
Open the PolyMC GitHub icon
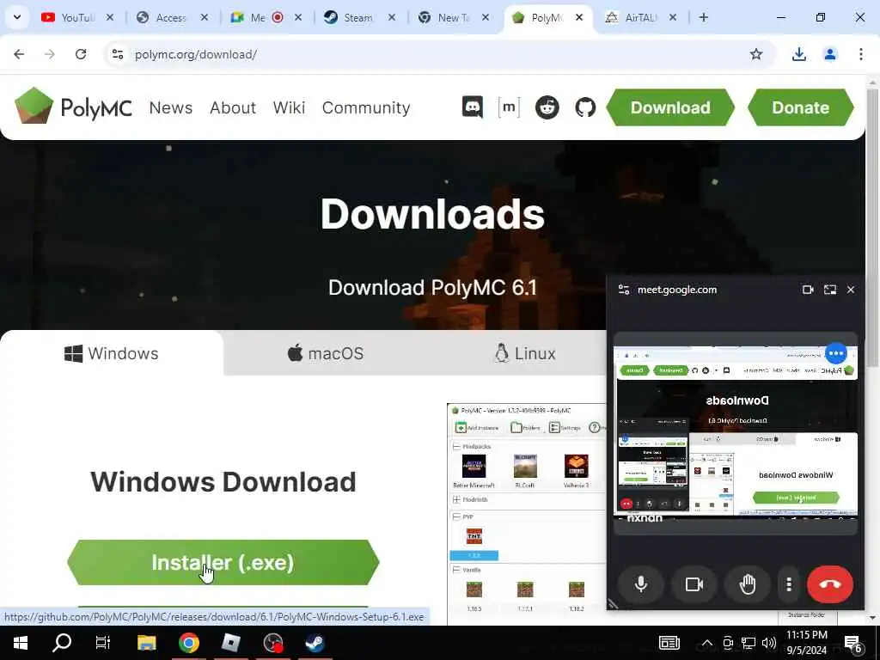[x=584, y=107]
